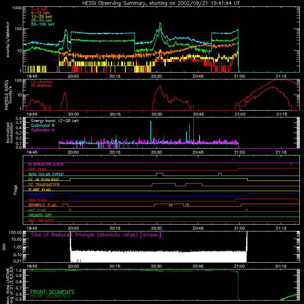Select the green 25-50 keV legend entry

[x=42, y=21]
